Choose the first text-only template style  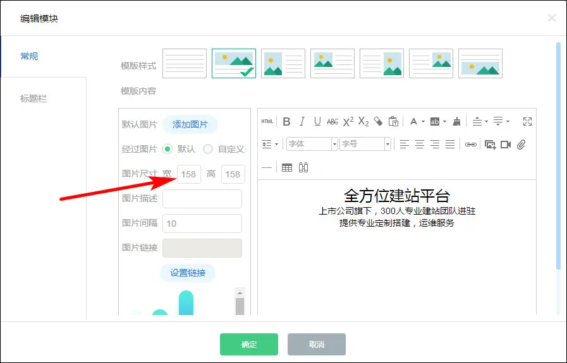pyautogui.click(x=185, y=63)
